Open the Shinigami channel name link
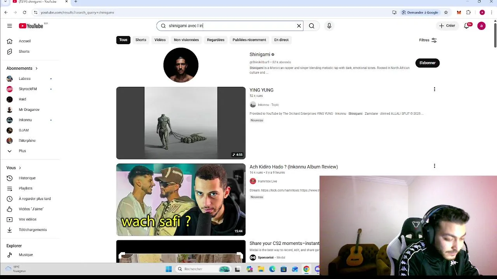Screen dimensions: 497x279 tap(260, 55)
